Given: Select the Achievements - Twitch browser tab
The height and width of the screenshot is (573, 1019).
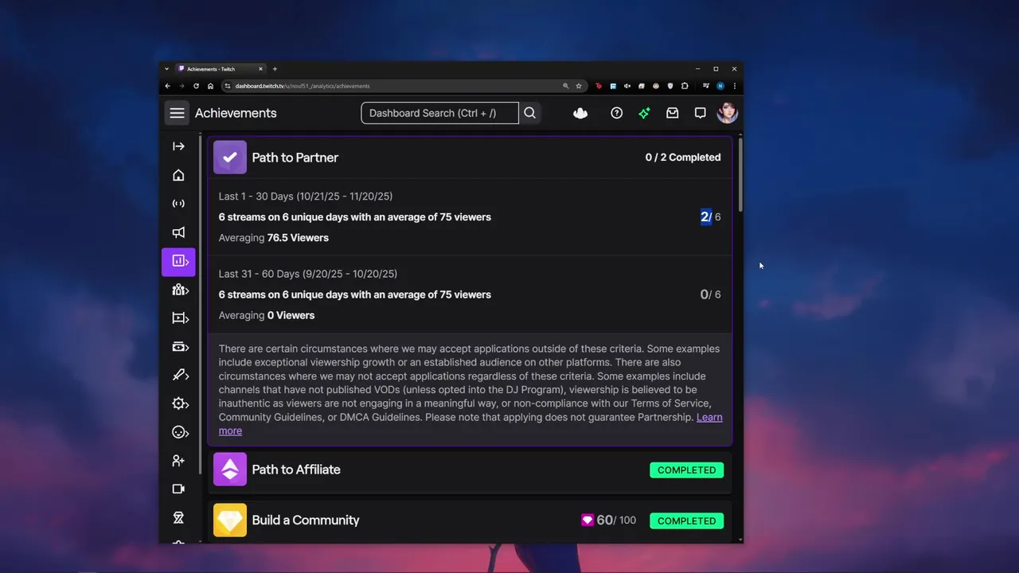Looking at the screenshot, I should (x=221, y=69).
